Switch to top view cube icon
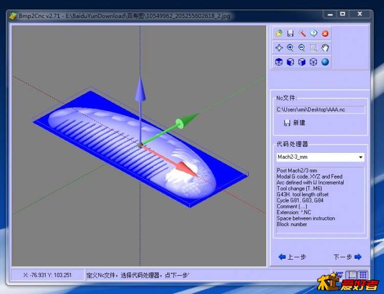 [x=279, y=62]
